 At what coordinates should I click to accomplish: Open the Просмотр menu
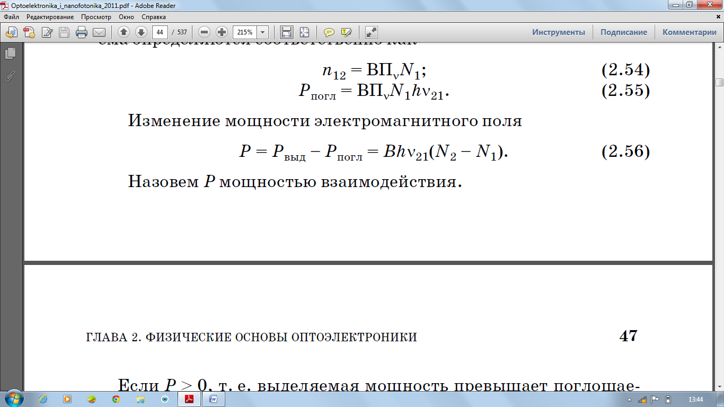[96, 17]
